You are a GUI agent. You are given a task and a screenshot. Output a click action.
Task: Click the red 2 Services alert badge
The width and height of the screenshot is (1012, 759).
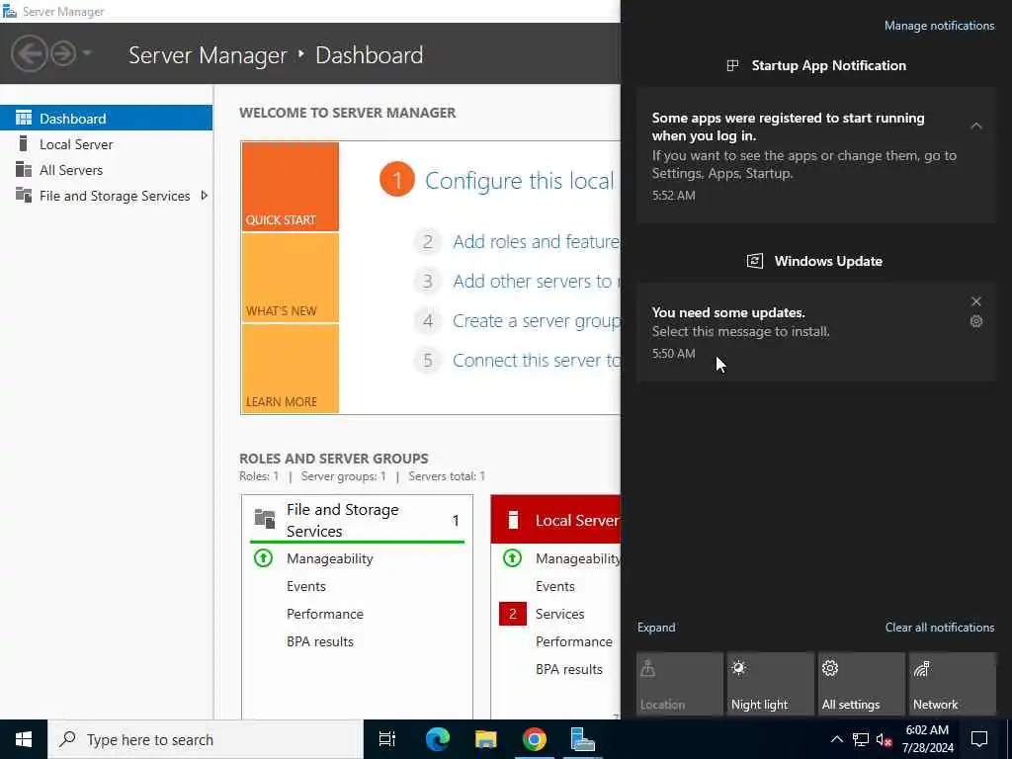[513, 614]
